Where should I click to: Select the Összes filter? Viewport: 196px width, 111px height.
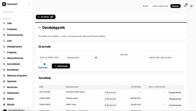175,6
